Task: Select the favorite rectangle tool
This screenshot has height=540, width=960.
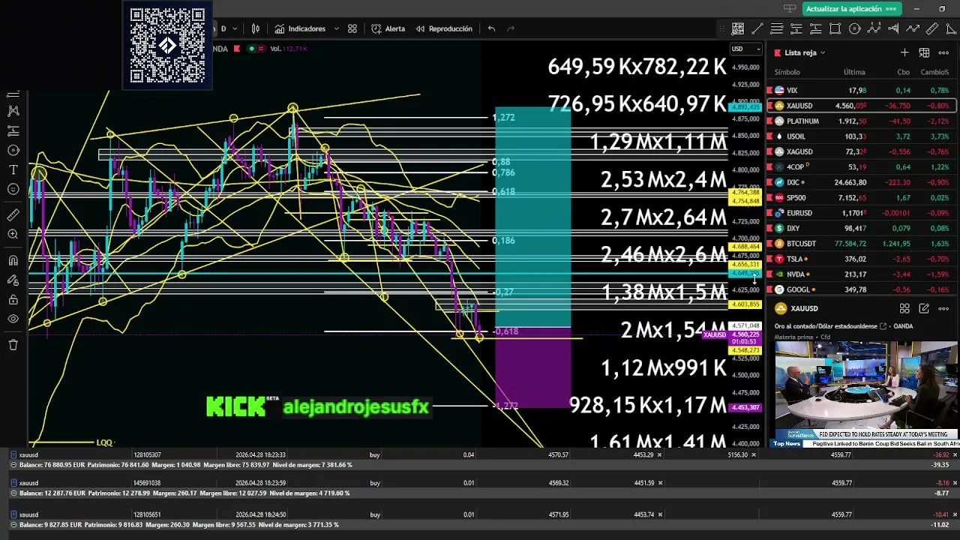Action: tap(835, 28)
